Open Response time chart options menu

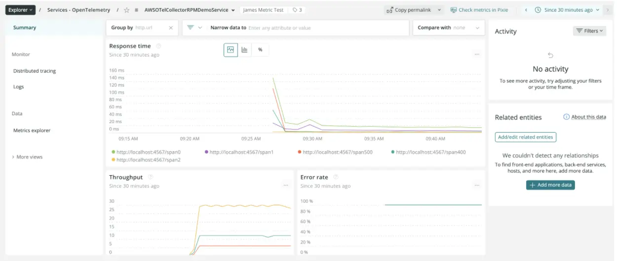477,54
